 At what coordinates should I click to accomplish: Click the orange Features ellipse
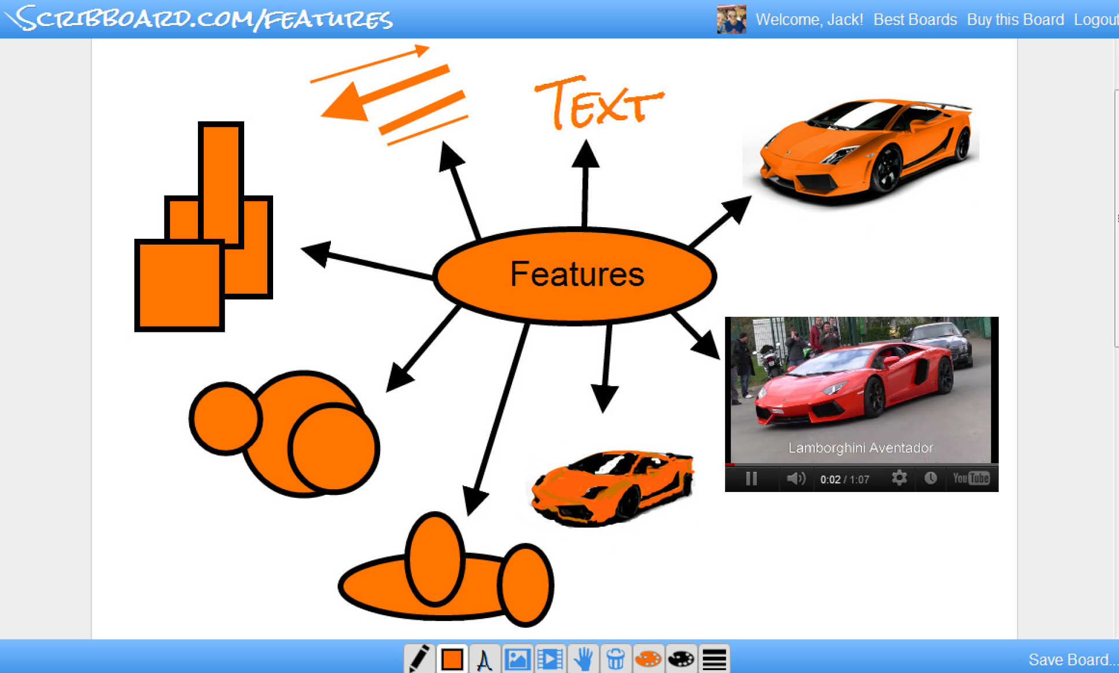click(x=575, y=275)
